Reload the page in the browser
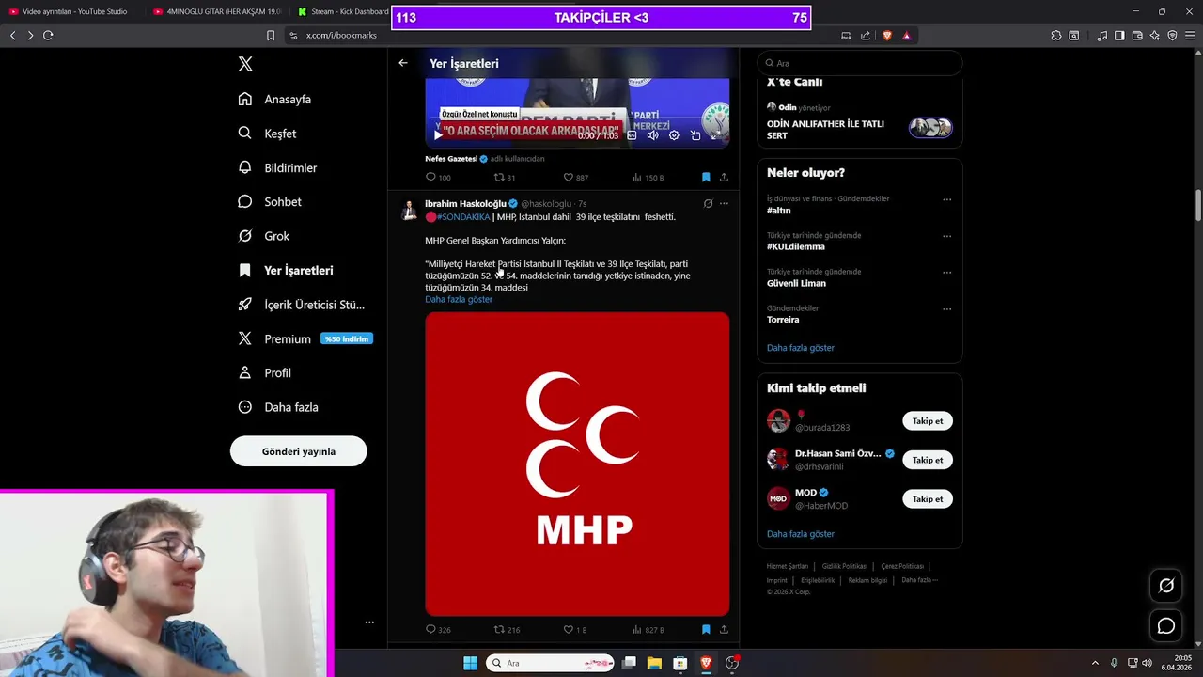 pyautogui.click(x=48, y=36)
